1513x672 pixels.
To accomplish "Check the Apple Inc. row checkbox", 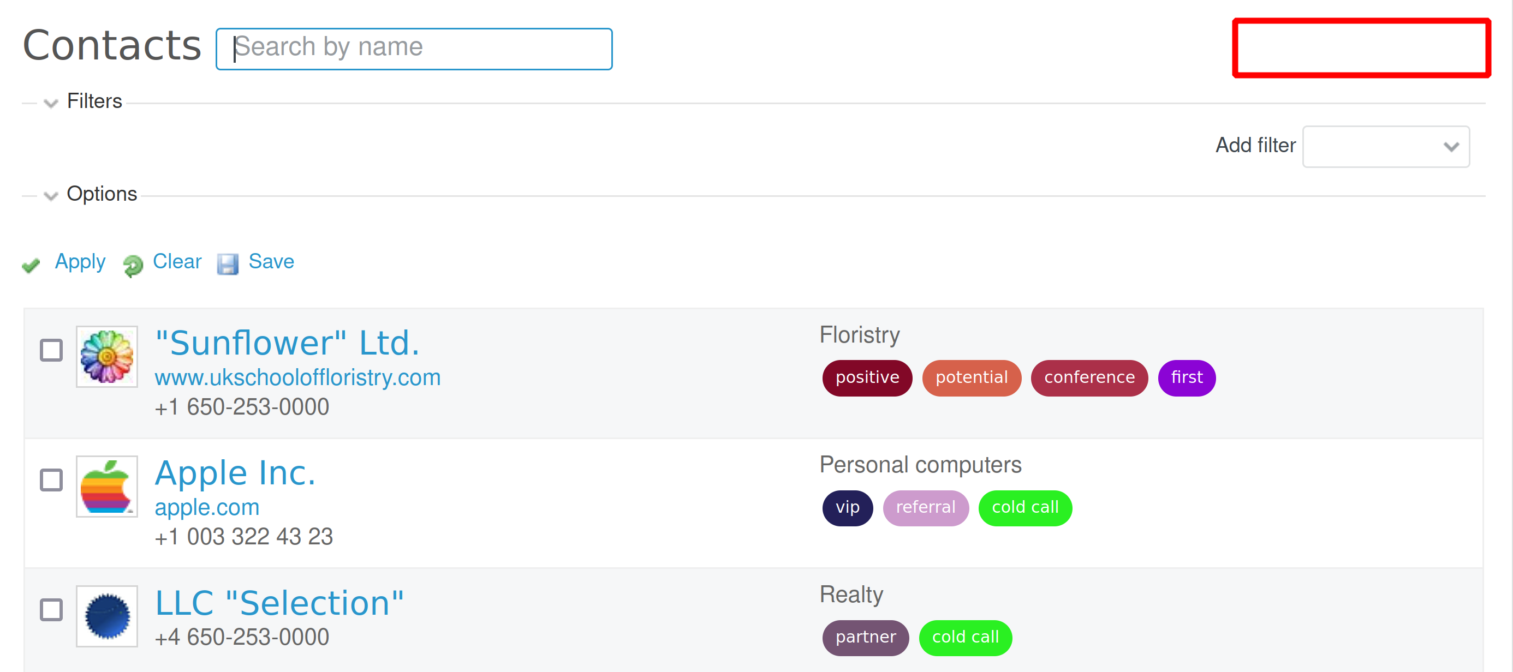I will (51, 479).
